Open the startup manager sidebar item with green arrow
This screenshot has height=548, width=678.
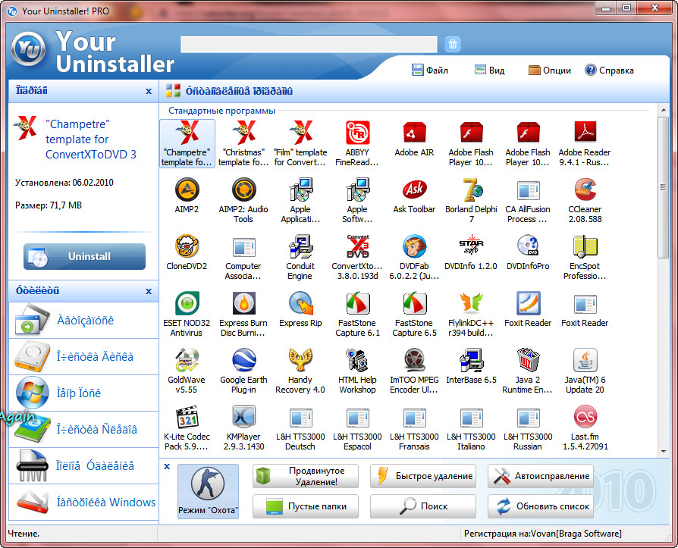click(x=83, y=321)
